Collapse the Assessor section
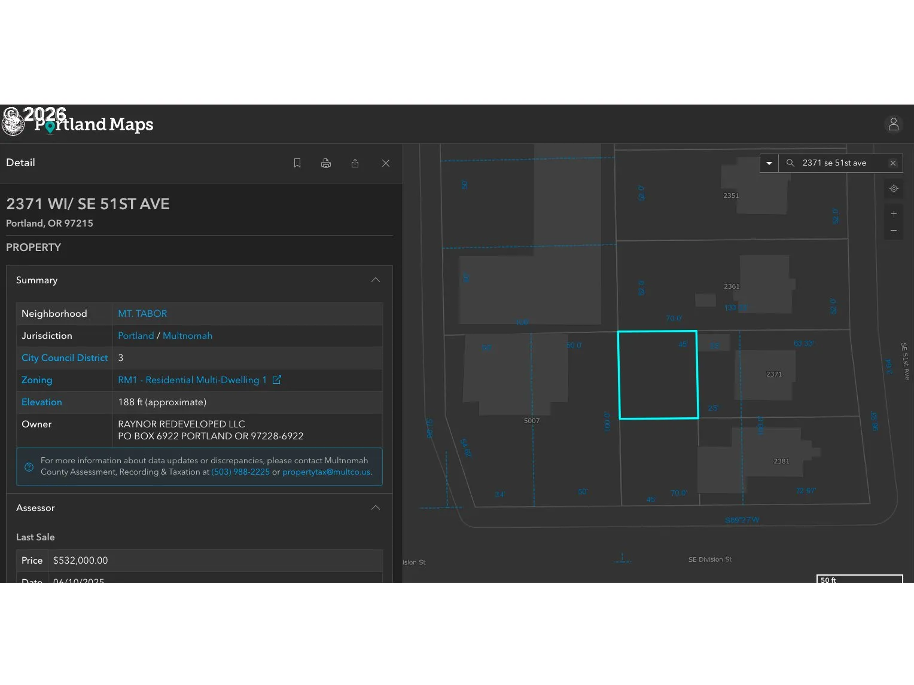Screen dimensions: 914x685 coord(376,508)
